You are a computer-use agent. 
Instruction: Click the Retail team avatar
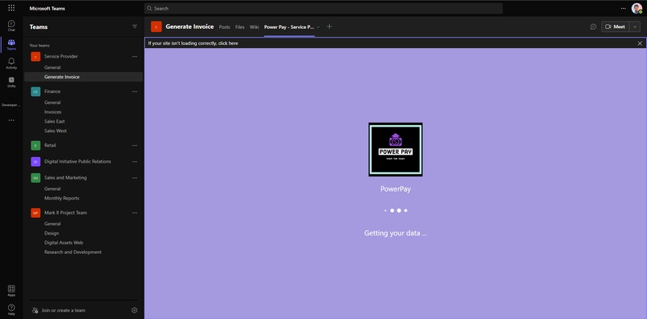pos(35,146)
